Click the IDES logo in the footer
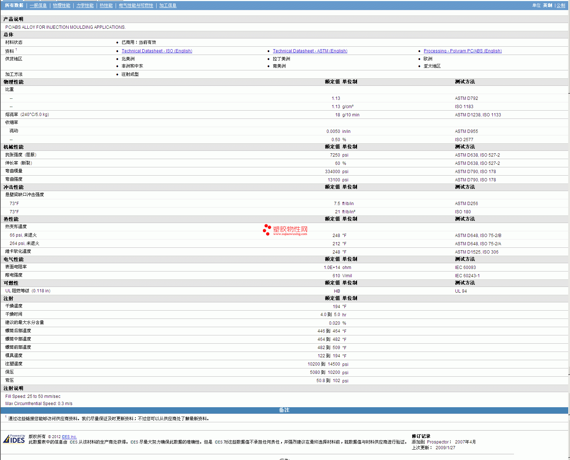 [14, 439]
